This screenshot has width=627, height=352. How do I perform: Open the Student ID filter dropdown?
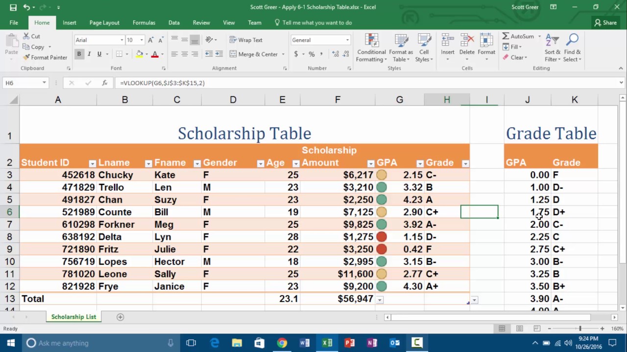click(93, 163)
